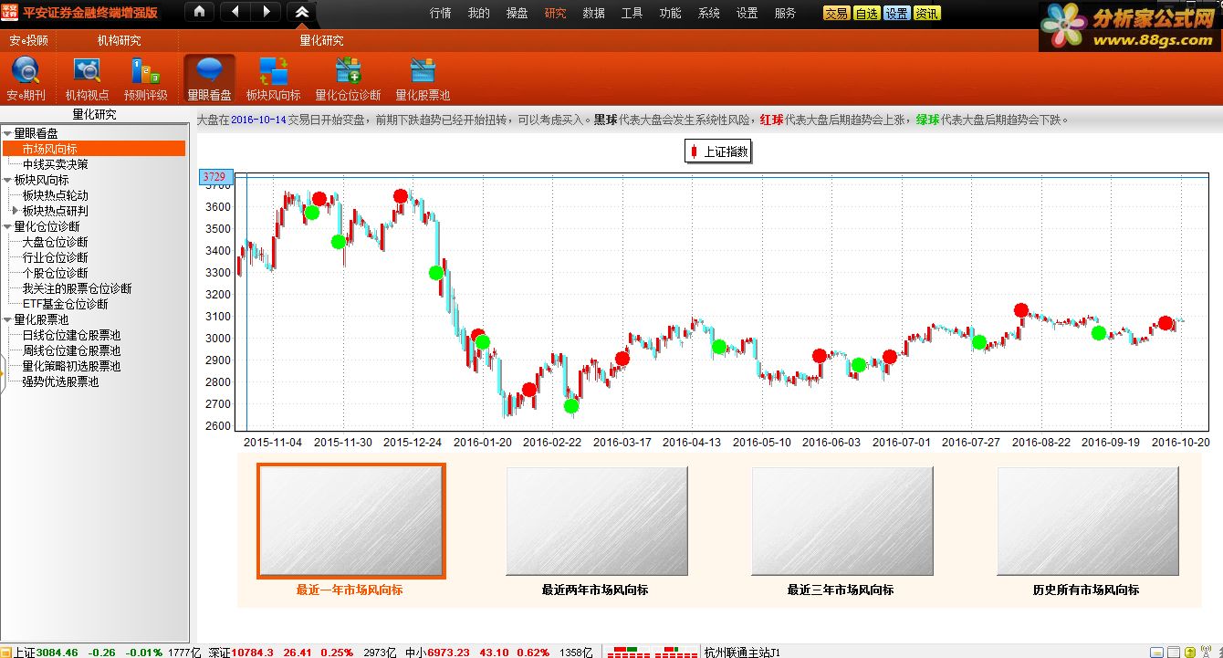Click the yellow 交易 button
Screen dimensions: 1223x658
837,14
